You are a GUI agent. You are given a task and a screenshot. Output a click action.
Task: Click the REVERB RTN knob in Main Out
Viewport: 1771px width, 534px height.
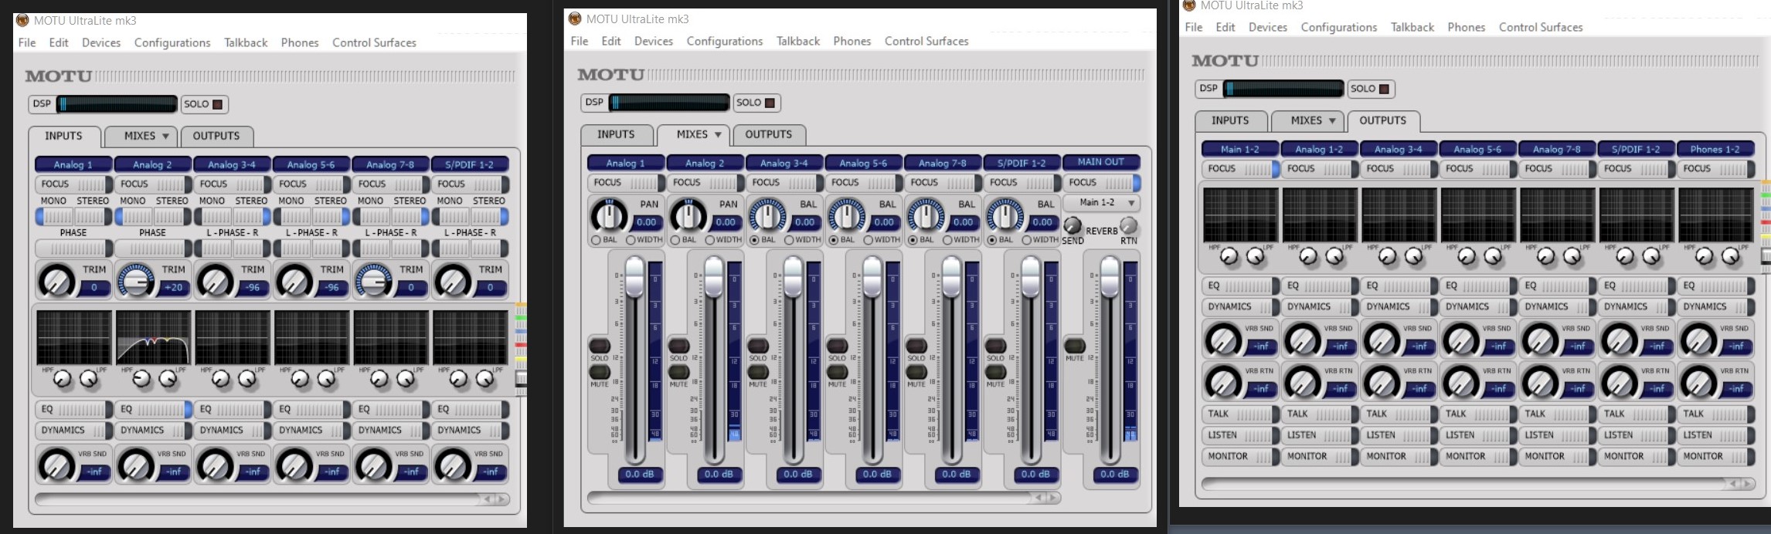[1128, 225]
